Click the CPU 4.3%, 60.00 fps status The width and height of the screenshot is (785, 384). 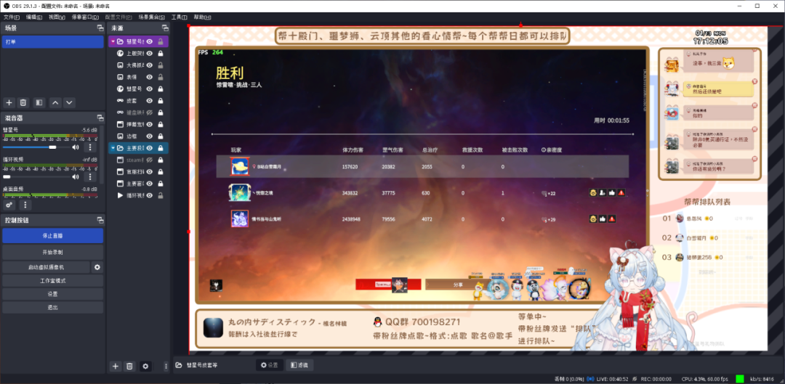[705, 378]
